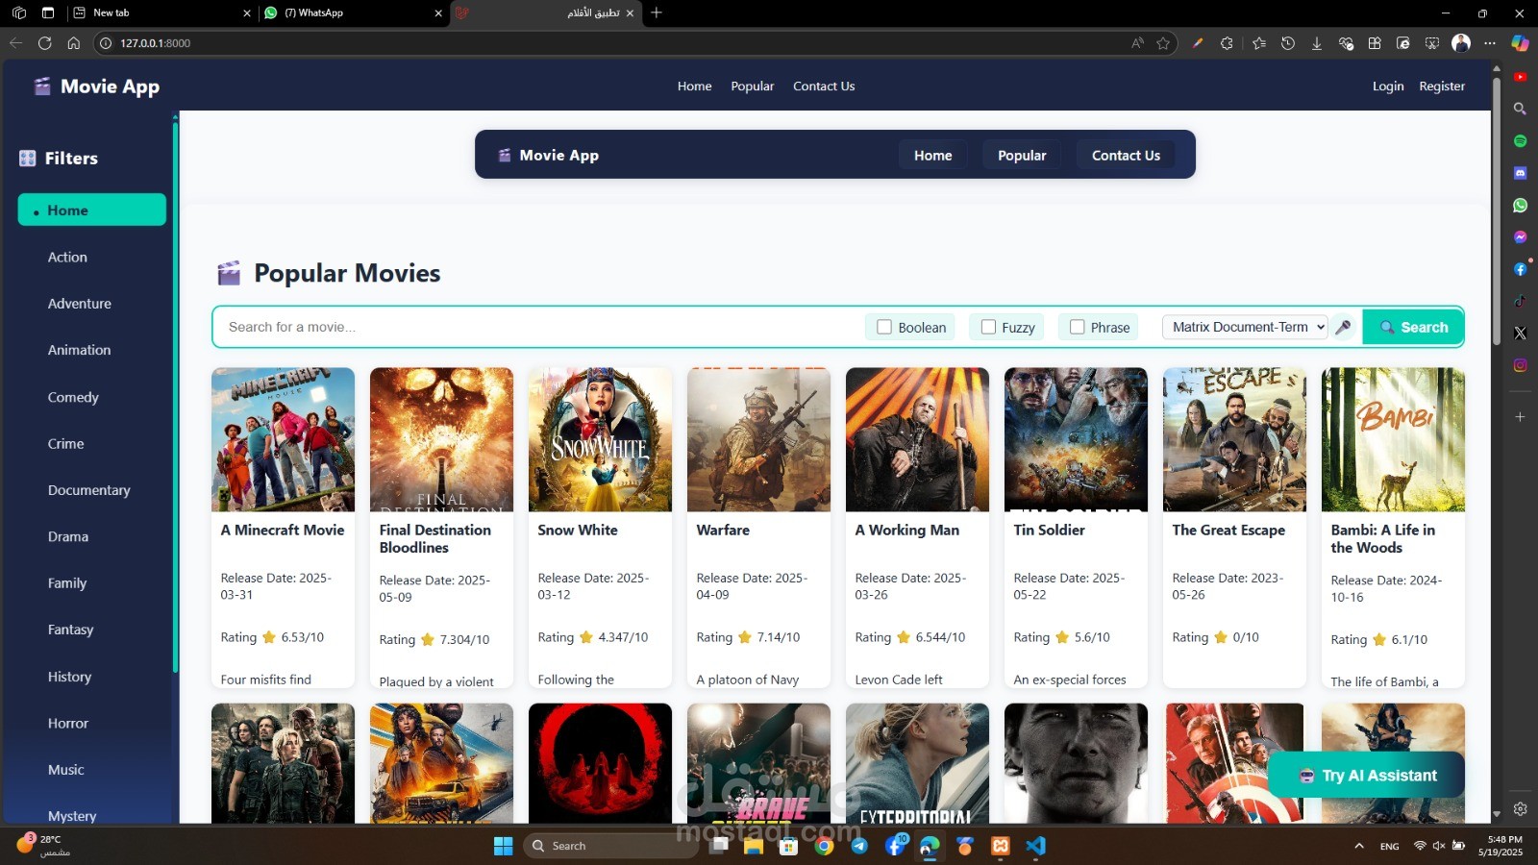Click Popular in the inner navbar

(x=1022, y=156)
